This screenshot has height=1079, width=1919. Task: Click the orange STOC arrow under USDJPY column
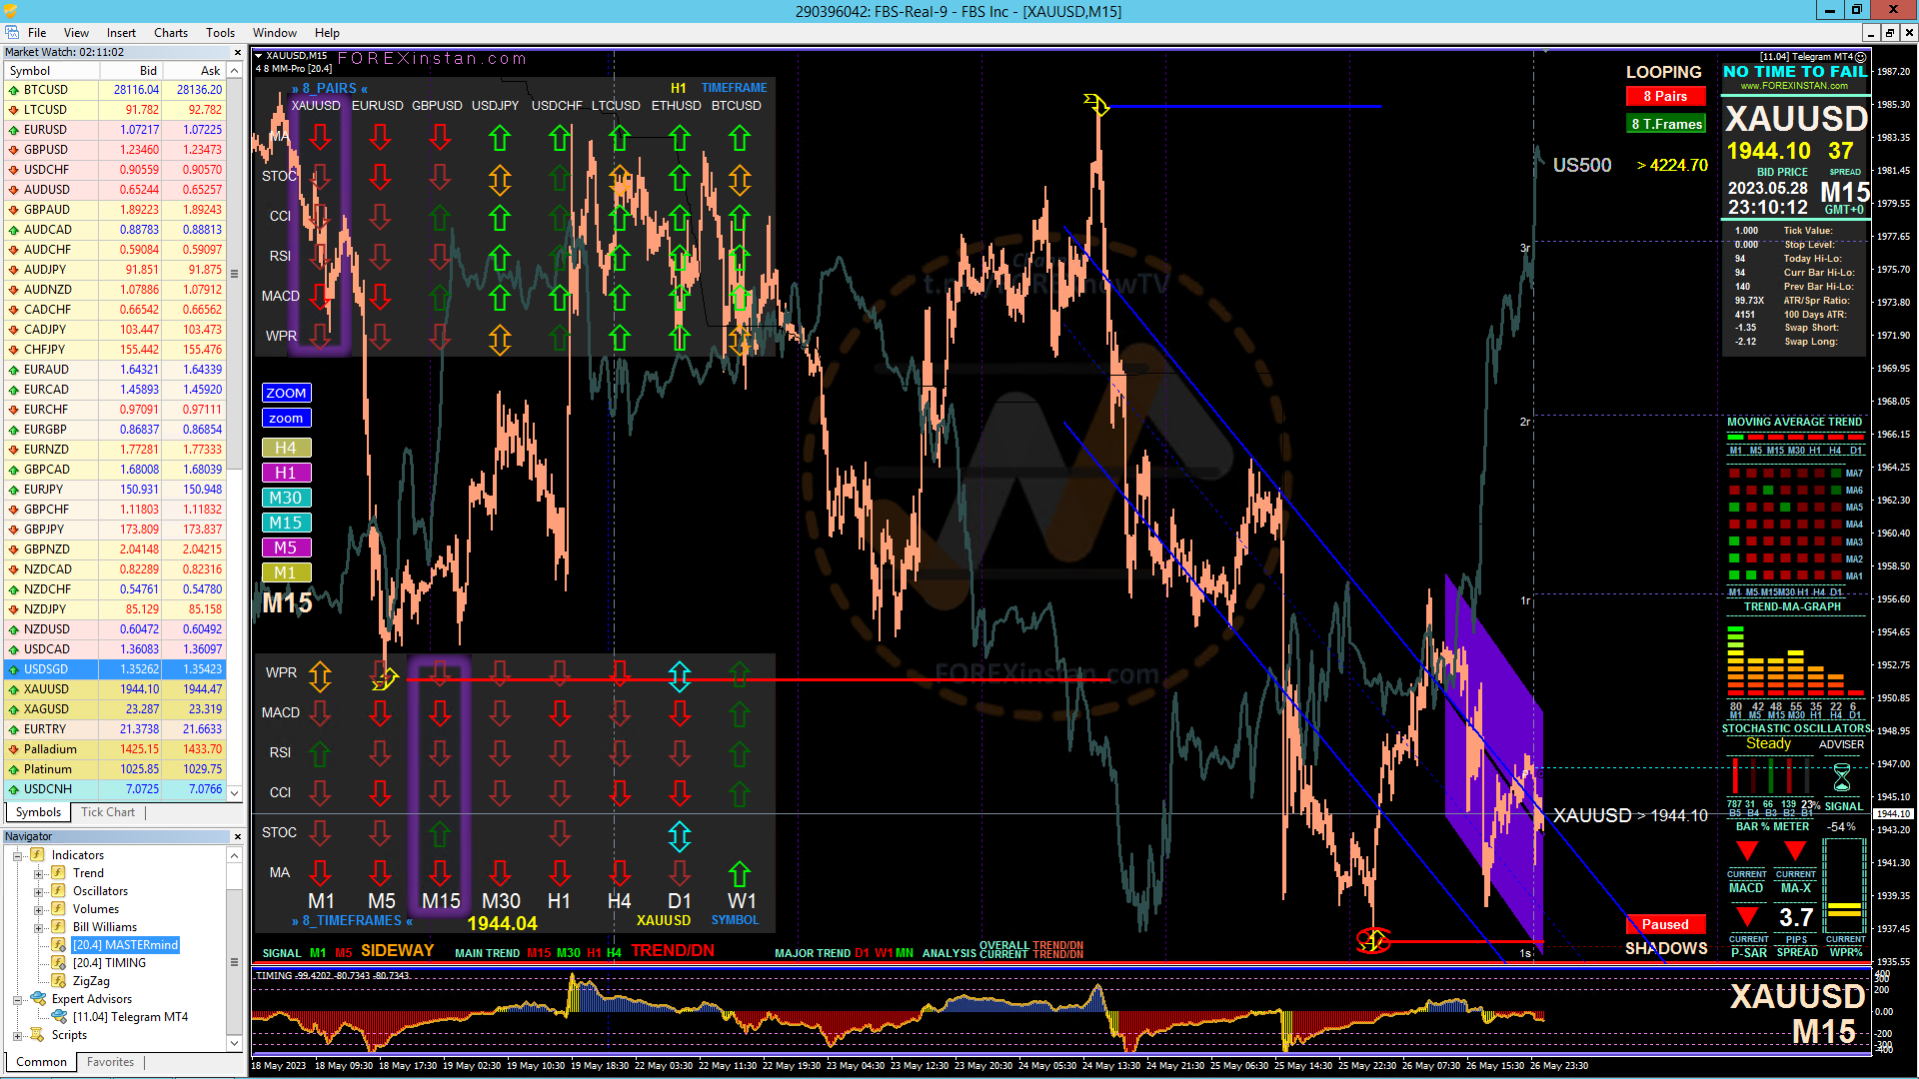(x=500, y=180)
